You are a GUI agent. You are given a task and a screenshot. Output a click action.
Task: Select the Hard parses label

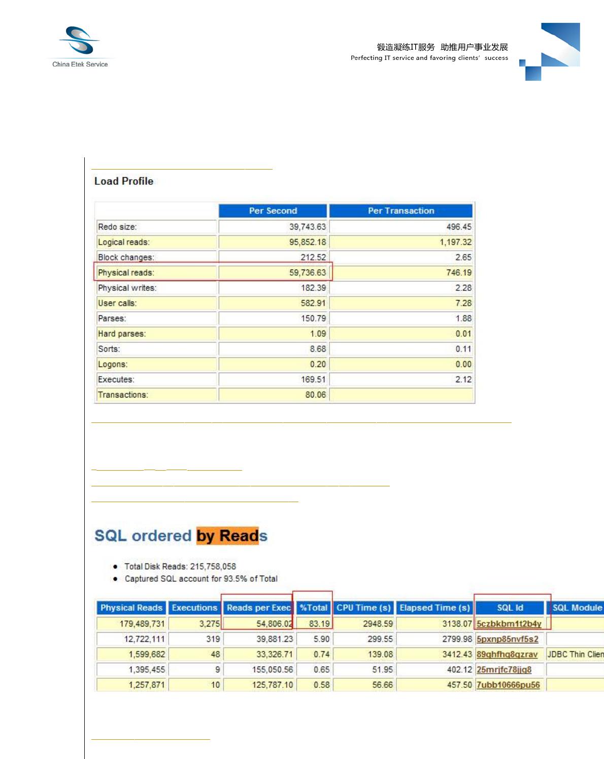coord(122,334)
